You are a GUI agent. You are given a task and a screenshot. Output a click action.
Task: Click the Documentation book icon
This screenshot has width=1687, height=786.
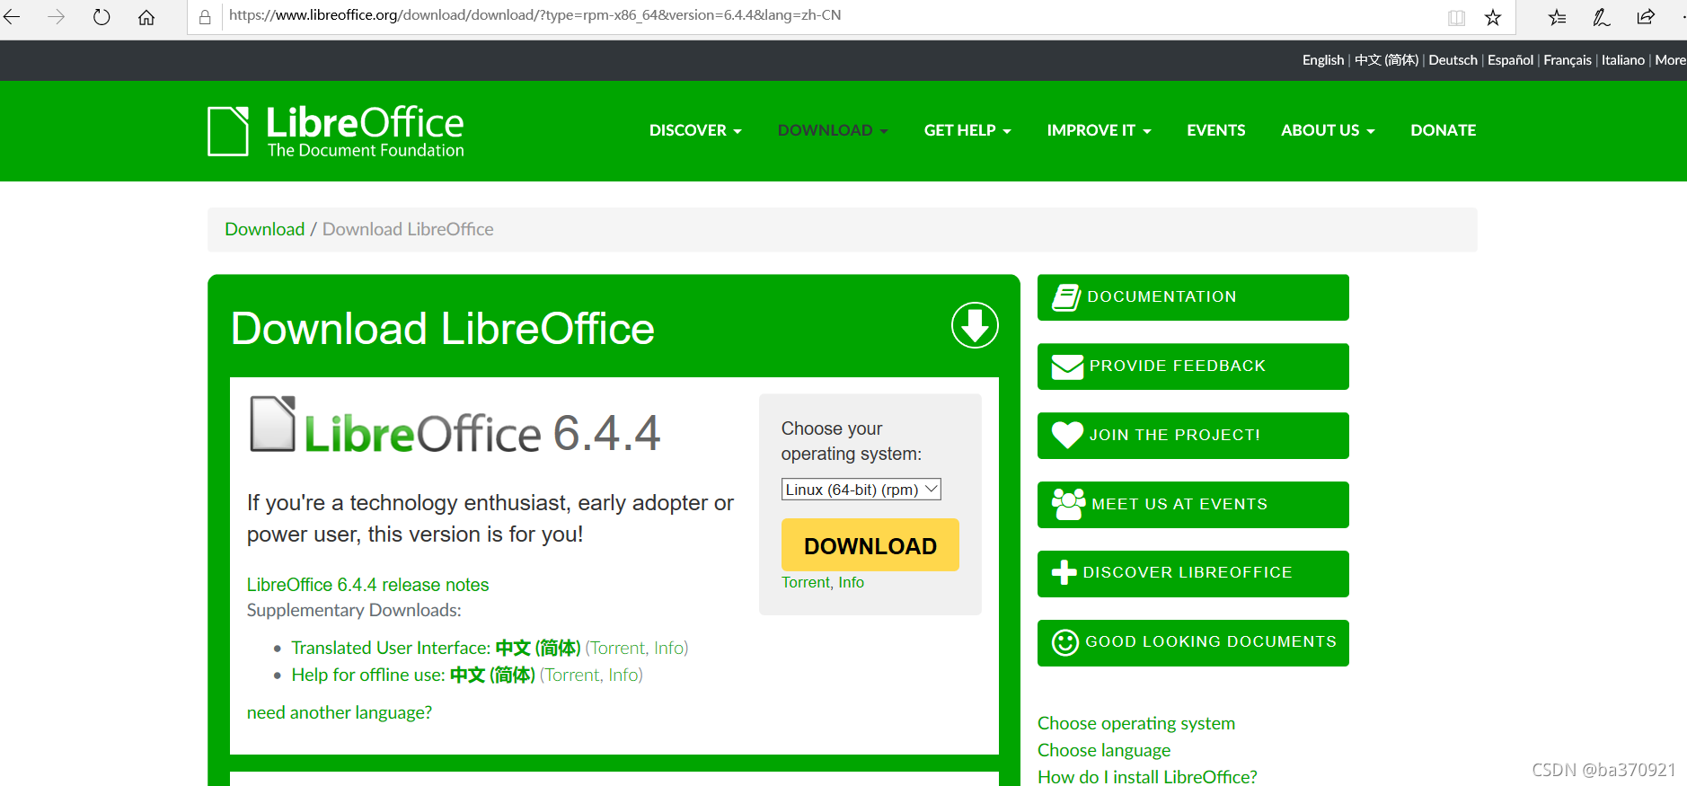click(1066, 297)
